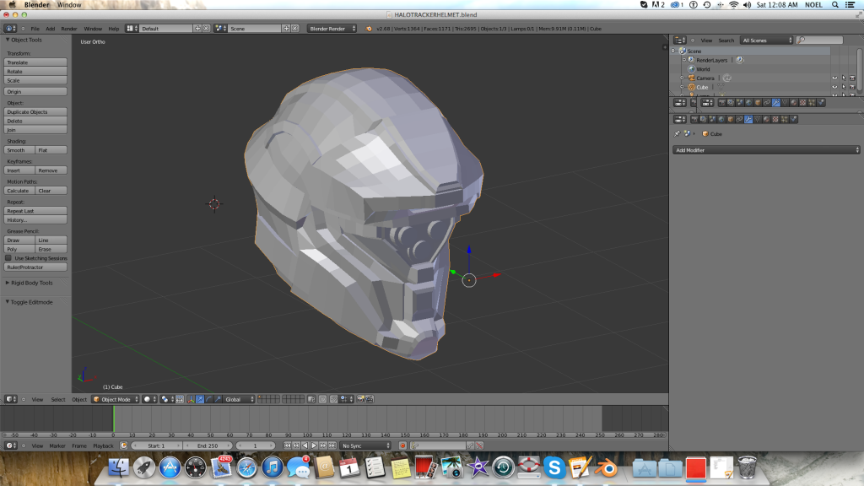Screen dimensions: 864x486
Task: Click Insert keyframe button
Action: point(19,170)
